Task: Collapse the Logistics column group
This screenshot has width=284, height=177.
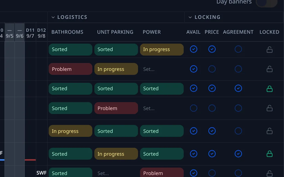Action: coord(53,17)
